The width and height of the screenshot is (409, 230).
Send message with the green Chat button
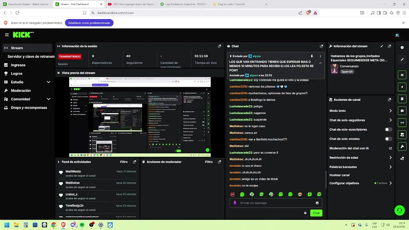click(x=316, y=213)
